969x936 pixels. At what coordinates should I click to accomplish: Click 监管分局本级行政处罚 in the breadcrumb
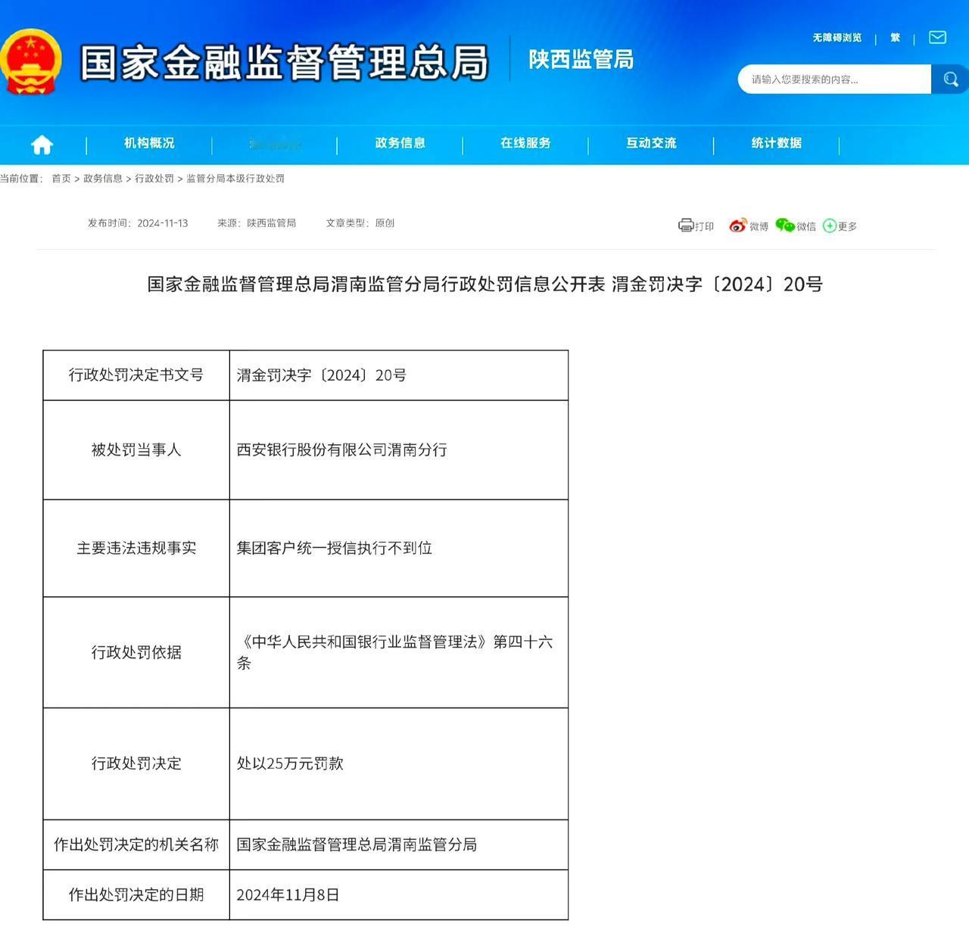(x=235, y=179)
